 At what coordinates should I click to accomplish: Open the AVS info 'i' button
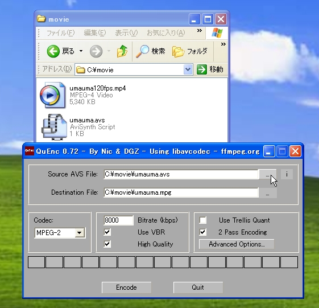(287, 174)
